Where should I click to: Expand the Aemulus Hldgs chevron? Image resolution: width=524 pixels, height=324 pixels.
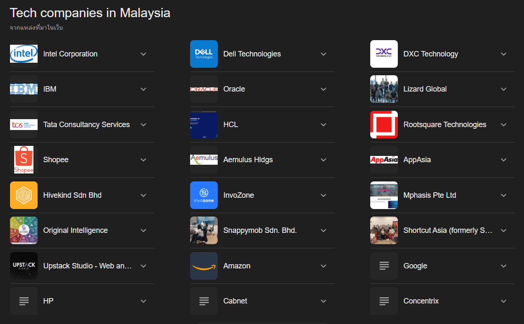[323, 160]
